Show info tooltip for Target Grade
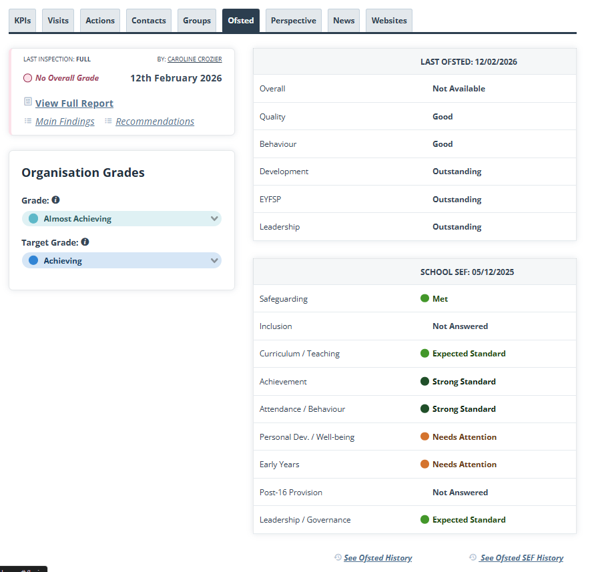Viewport: 592px width, 572px height. (85, 242)
